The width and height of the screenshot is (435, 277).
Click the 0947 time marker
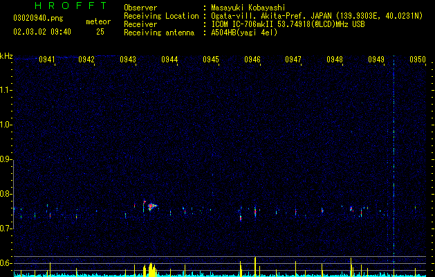(293, 60)
